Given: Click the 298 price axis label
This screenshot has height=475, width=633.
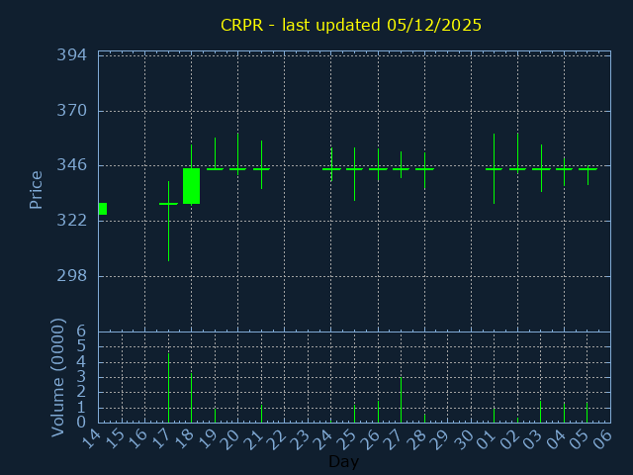Looking at the screenshot, I should click(x=72, y=276).
